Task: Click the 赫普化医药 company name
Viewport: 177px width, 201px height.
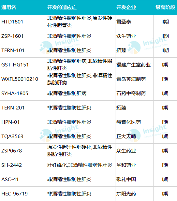Action: 128,122
